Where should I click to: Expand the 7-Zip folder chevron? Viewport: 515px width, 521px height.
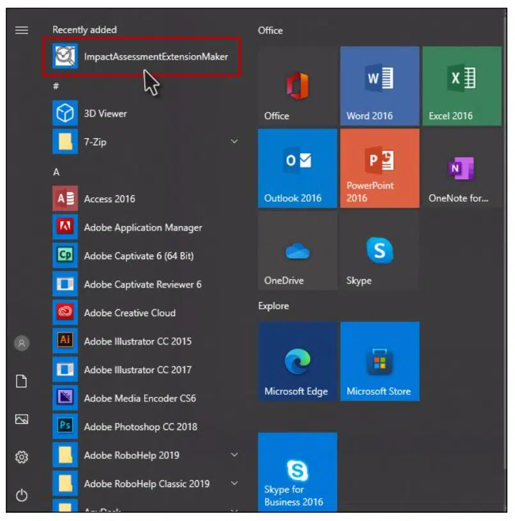click(x=234, y=141)
